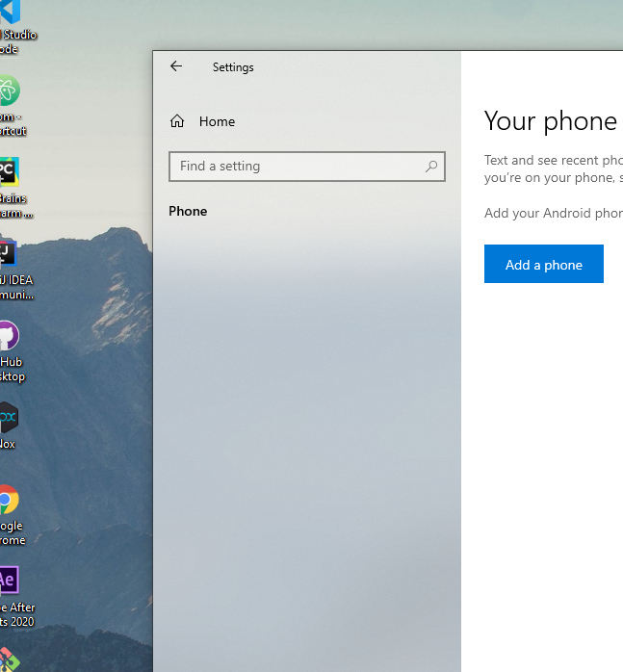The width and height of the screenshot is (623, 672).
Task: Open the Phone section in sidebar
Action: (188, 211)
